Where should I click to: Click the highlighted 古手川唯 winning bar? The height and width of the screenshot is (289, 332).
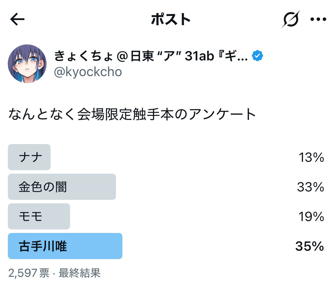(65, 246)
